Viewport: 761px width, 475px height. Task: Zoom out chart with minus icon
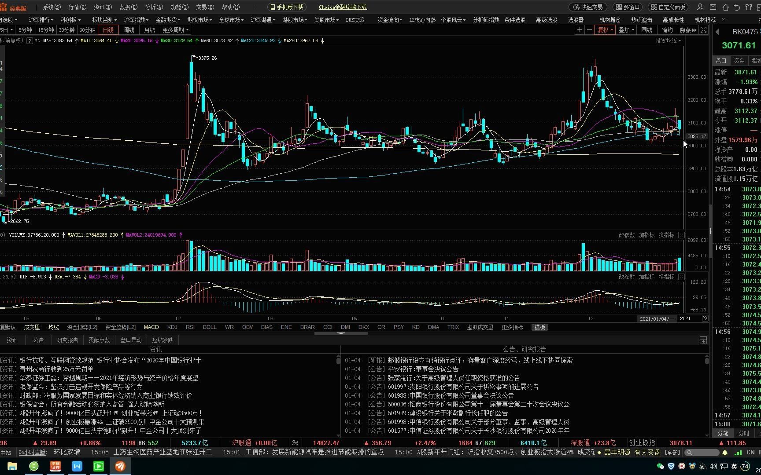[589, 30]
